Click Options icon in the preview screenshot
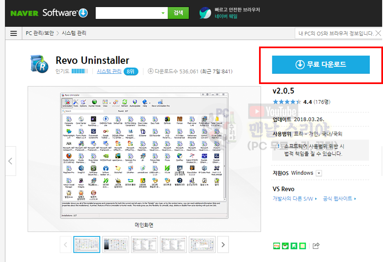Viewport: 383px width, 262px height. (x=83, y=103)
